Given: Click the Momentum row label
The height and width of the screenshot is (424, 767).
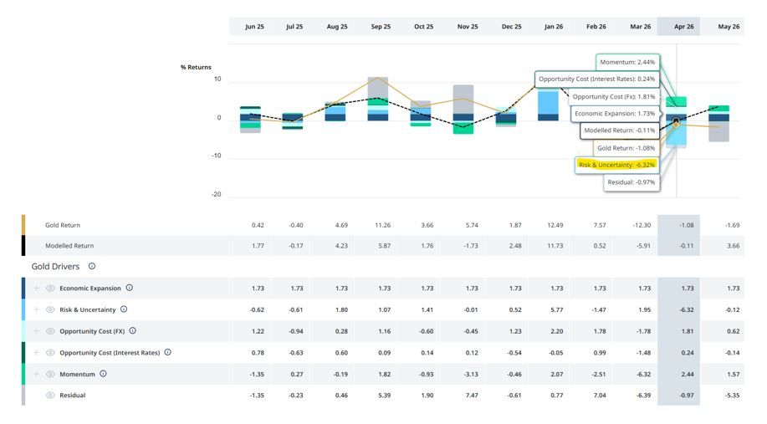Looking at the screenshot, I should (77, 374).
